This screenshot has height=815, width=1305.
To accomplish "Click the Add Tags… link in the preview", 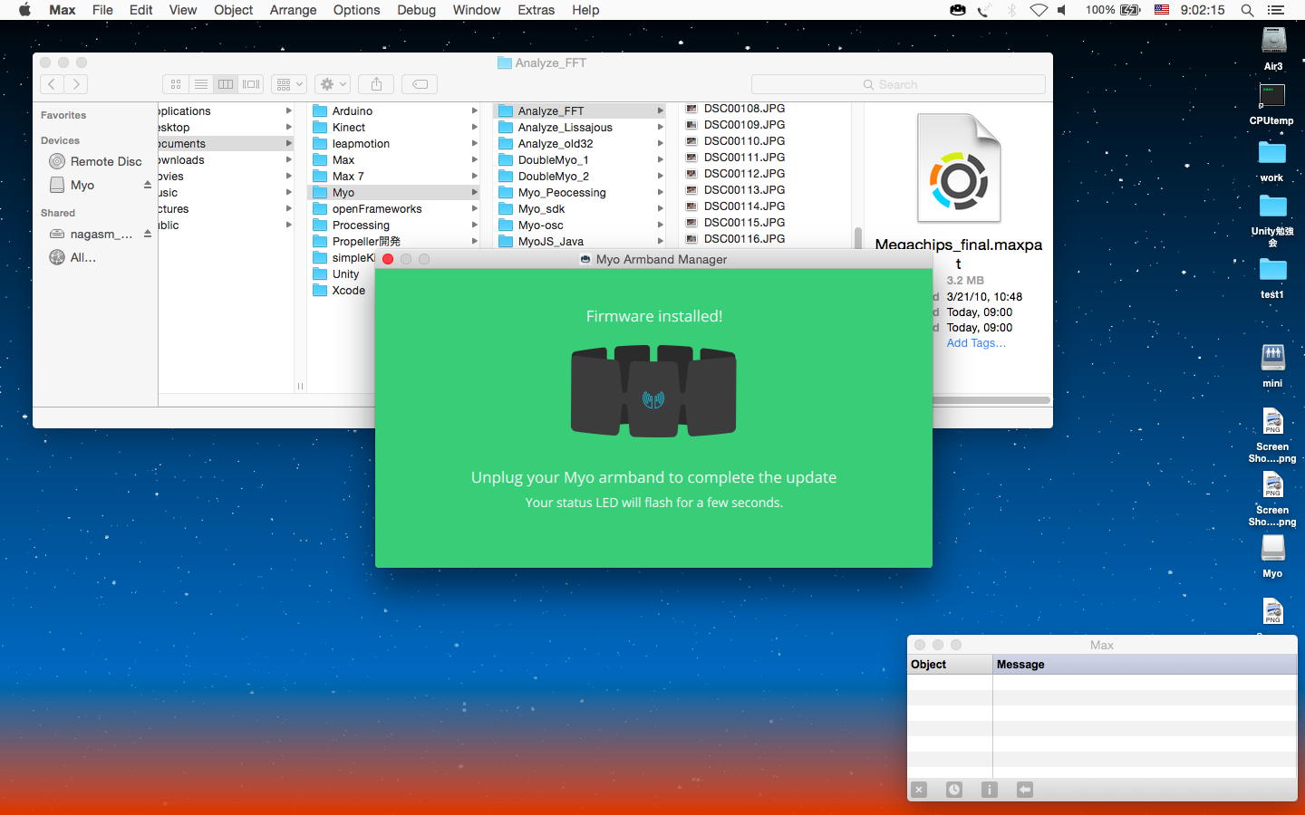I will [976, 343].
